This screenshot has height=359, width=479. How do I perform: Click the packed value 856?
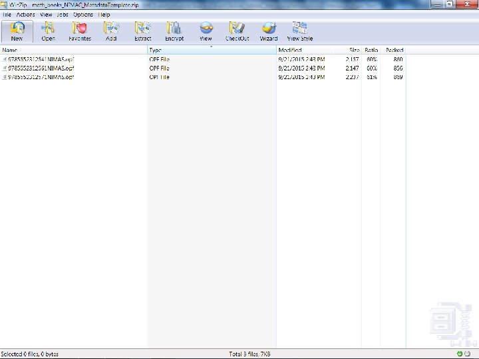pos(398,68)
